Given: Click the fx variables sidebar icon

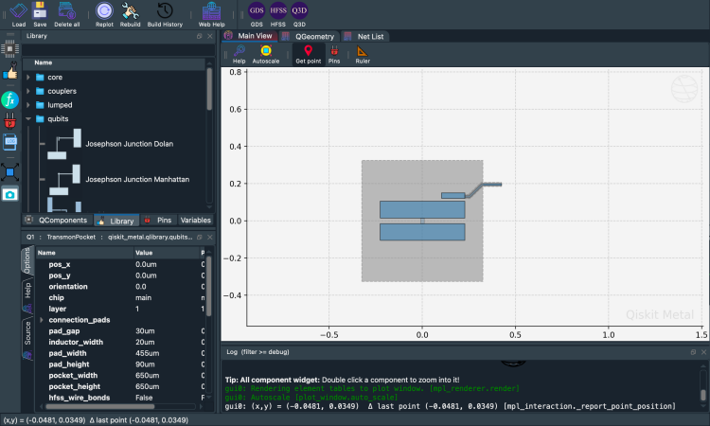Looking at the screenshot, I should click(10, 99).
